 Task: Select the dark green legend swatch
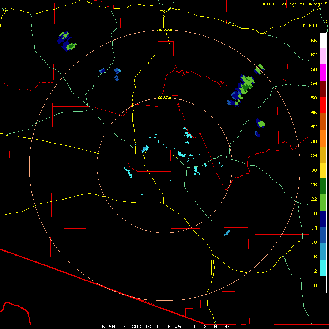(x=323, y=186)
